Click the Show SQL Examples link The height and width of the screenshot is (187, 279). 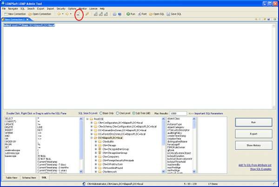tap(261, 169)
